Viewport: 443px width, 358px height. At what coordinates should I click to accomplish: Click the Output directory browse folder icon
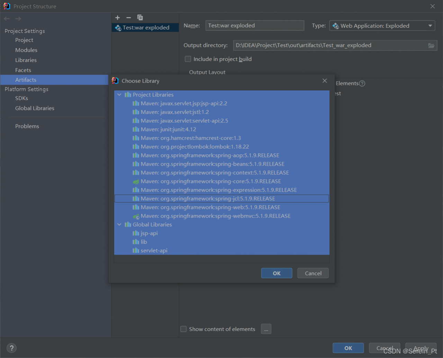click(431, 45)
